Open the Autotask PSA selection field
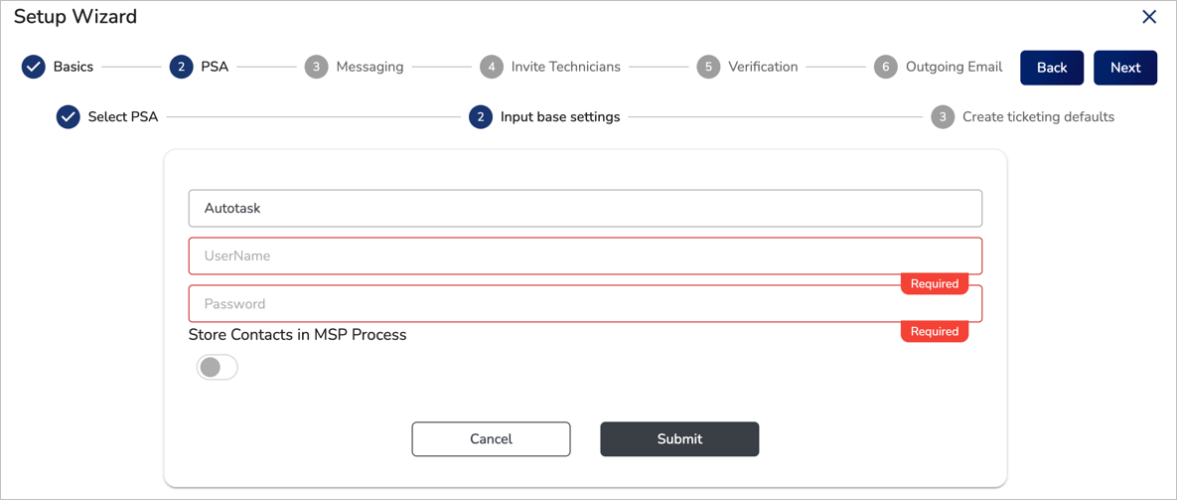The height and width of the screenshot is (500, 1177). click(x=585, y=209)
